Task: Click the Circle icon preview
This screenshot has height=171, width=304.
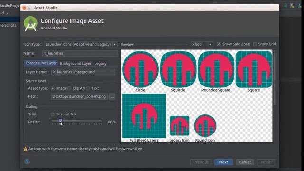Action: coord(141,69)
